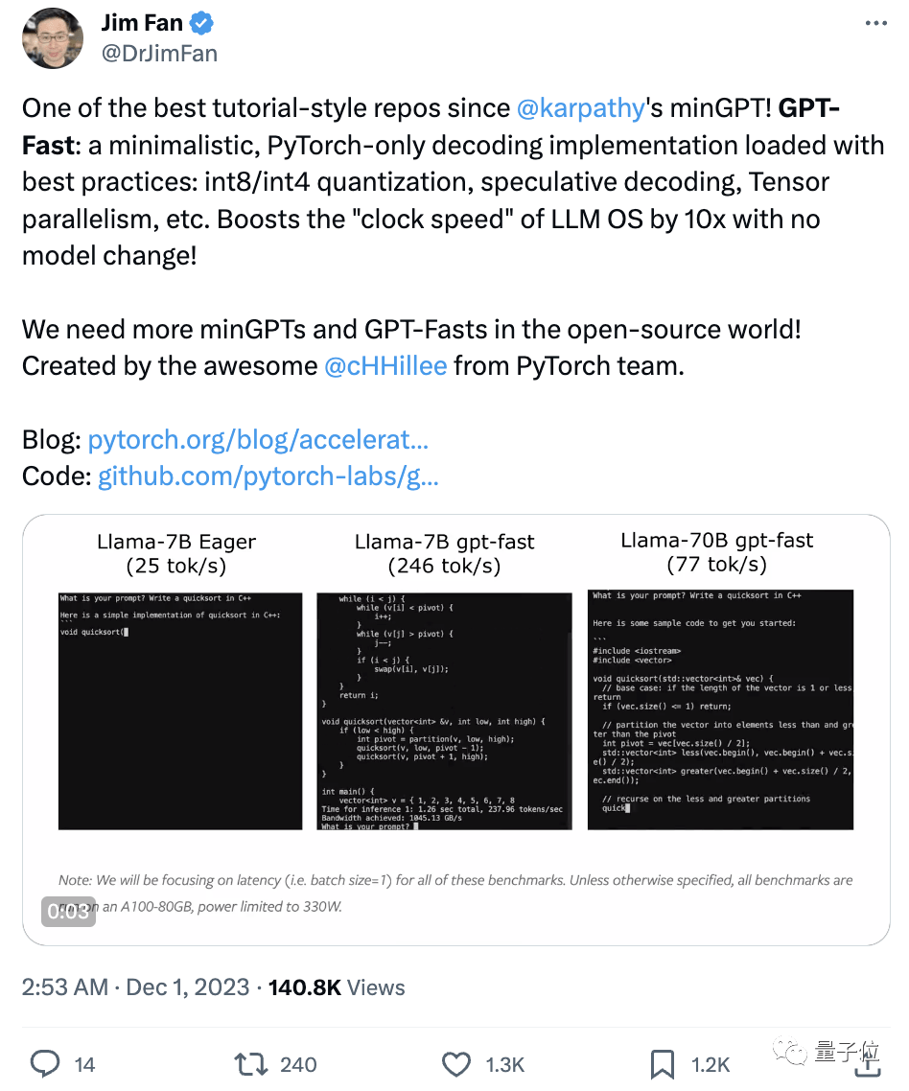The height and width of the screenshot is (1091, 909).
Task: Click the Llama-7B Eager terminal panel
Action: [x=180, y=710]
